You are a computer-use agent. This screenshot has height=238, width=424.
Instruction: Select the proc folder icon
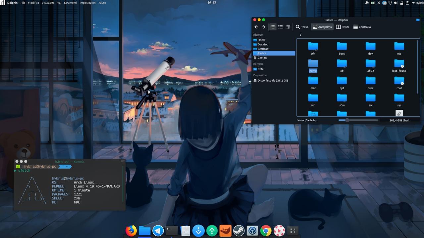pos(370,81)
